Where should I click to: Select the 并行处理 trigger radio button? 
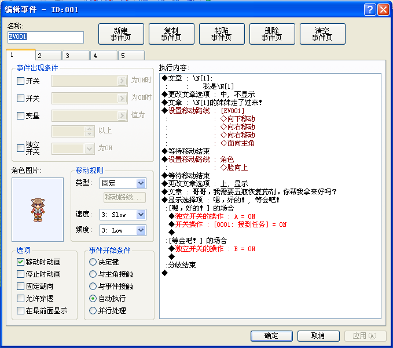pyautogui.click(x=93, y=310)
